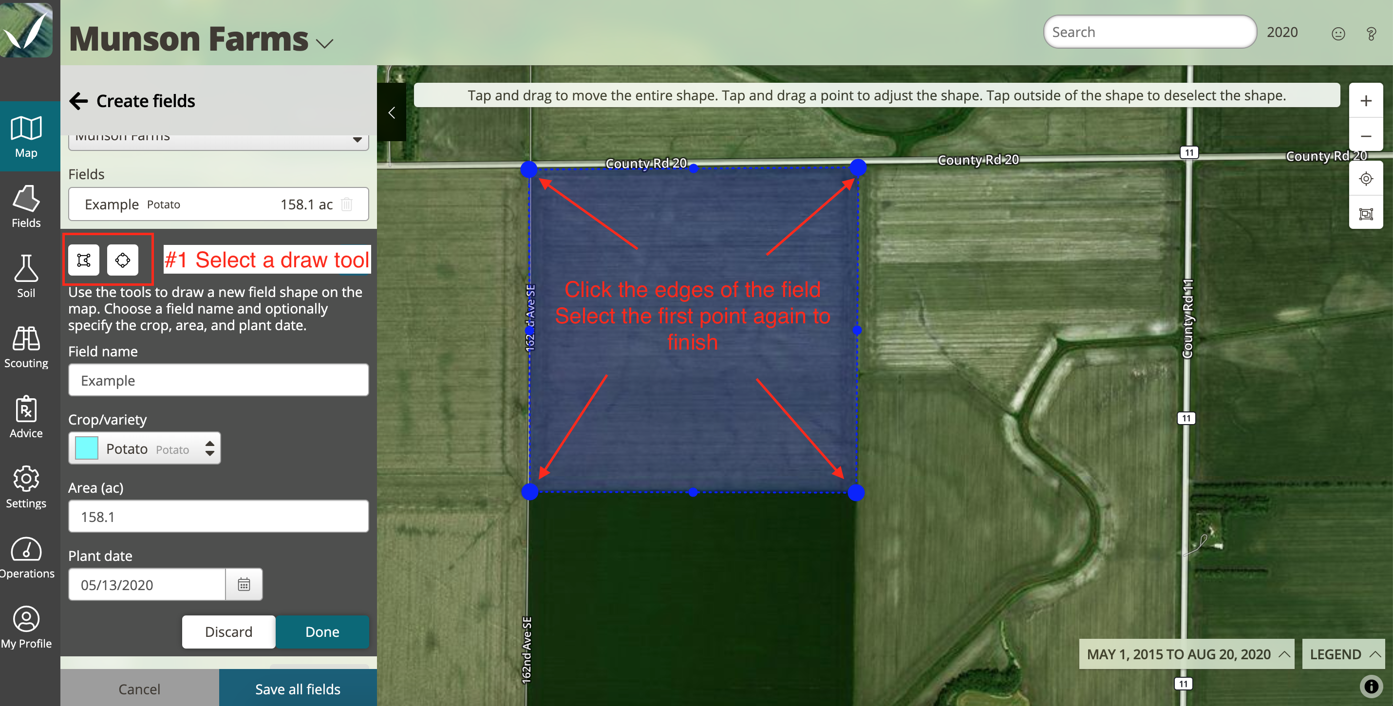Select the top-left corner vertex of field

coord(529,169)
